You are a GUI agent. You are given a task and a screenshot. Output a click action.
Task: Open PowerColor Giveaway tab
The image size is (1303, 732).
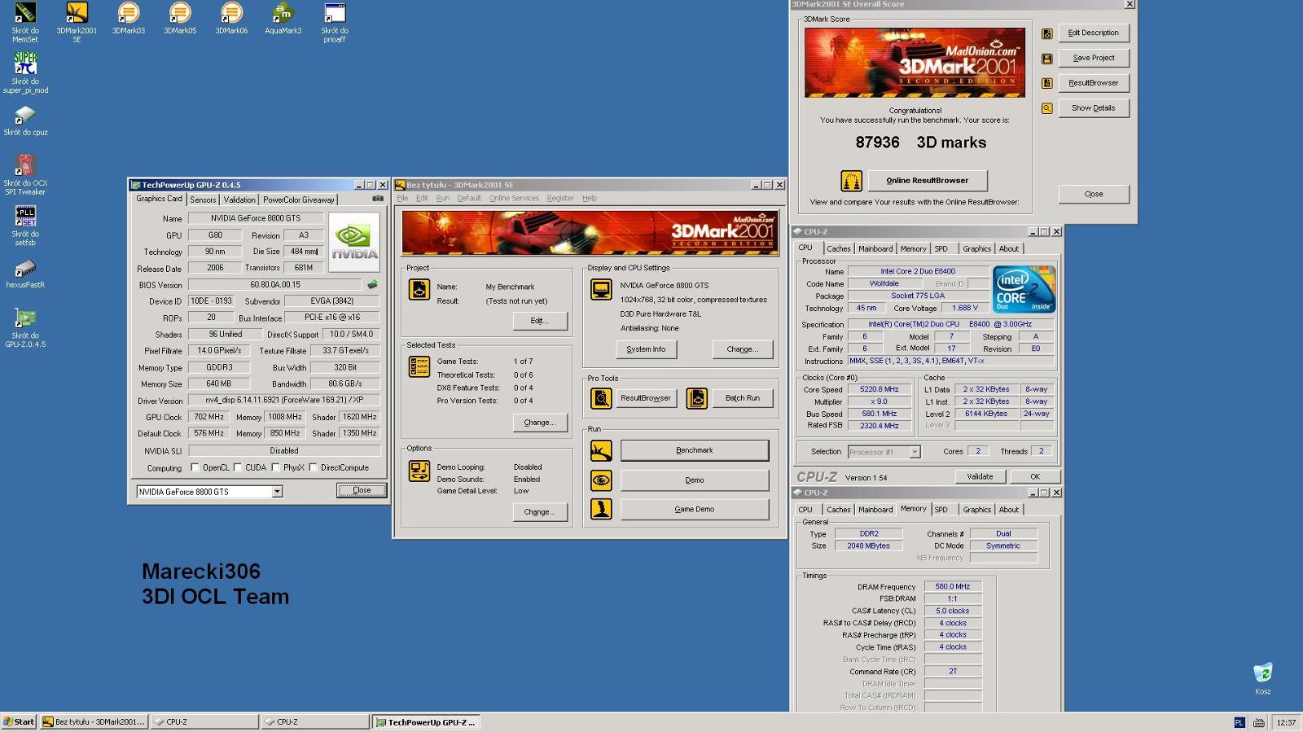tap(298, 199)
